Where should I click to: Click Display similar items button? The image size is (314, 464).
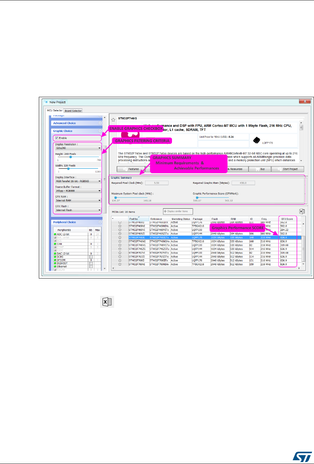pyautogui.click(x=178, y=211)
